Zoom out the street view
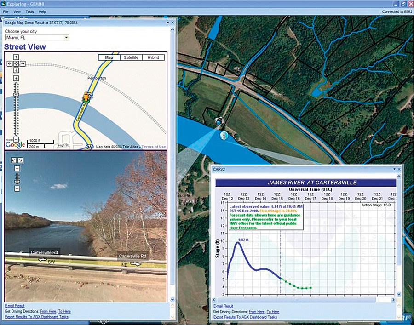The height and width of the screenshot is (325, 414). pyautogui.click(x=17, y=188)
